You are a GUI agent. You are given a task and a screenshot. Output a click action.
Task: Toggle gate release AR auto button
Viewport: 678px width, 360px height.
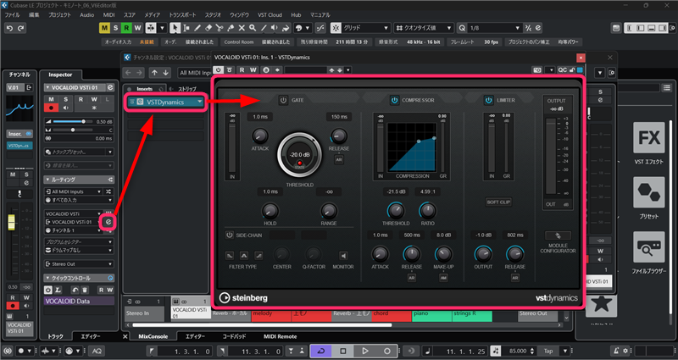[339, 159]
